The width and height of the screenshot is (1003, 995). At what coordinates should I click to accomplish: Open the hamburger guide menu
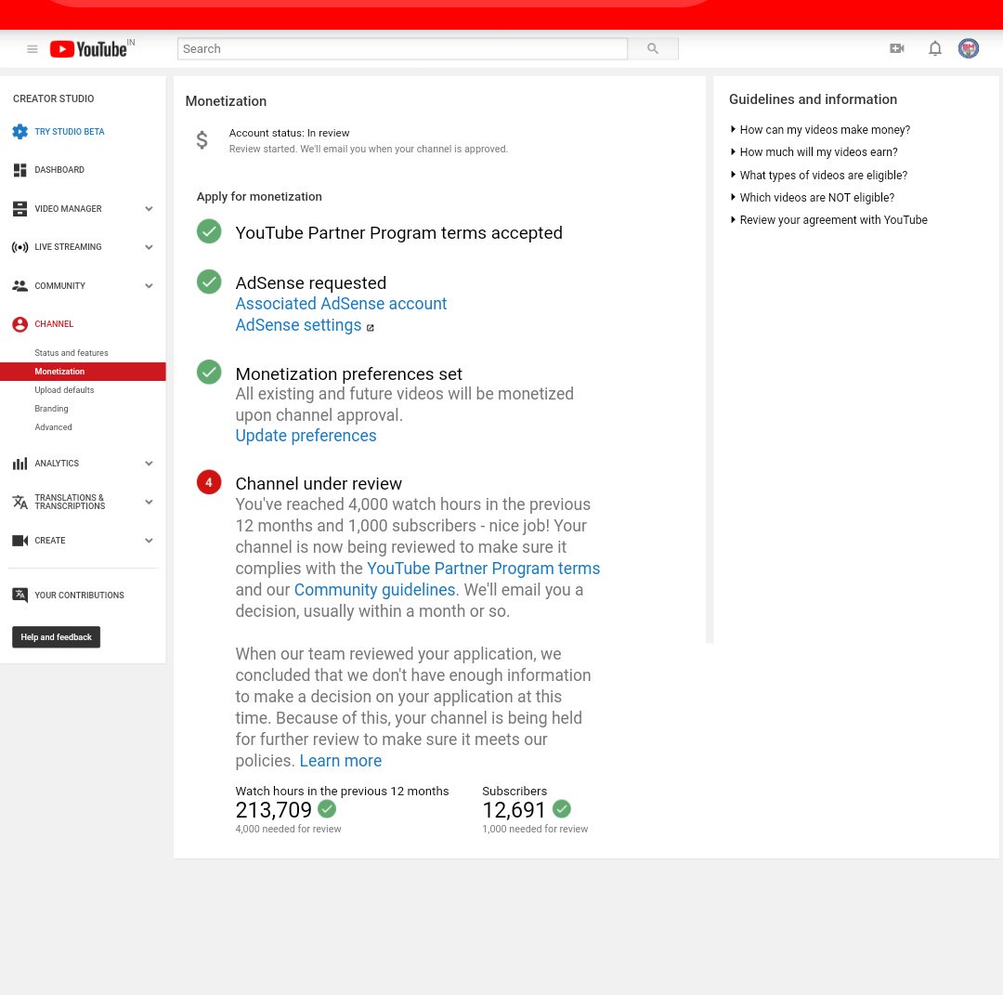click(32, 49)
